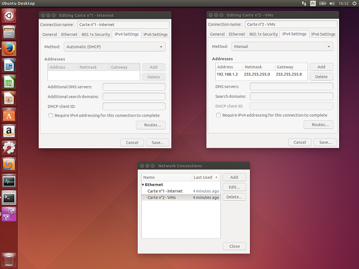
Task: Open the Fr keyboard layout indicator
Action: coord(313,4)
